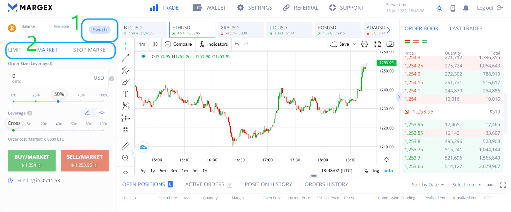Select the crosshair cursor tool
The height and width of the screenshot is (212, 511).
point(126,46)
